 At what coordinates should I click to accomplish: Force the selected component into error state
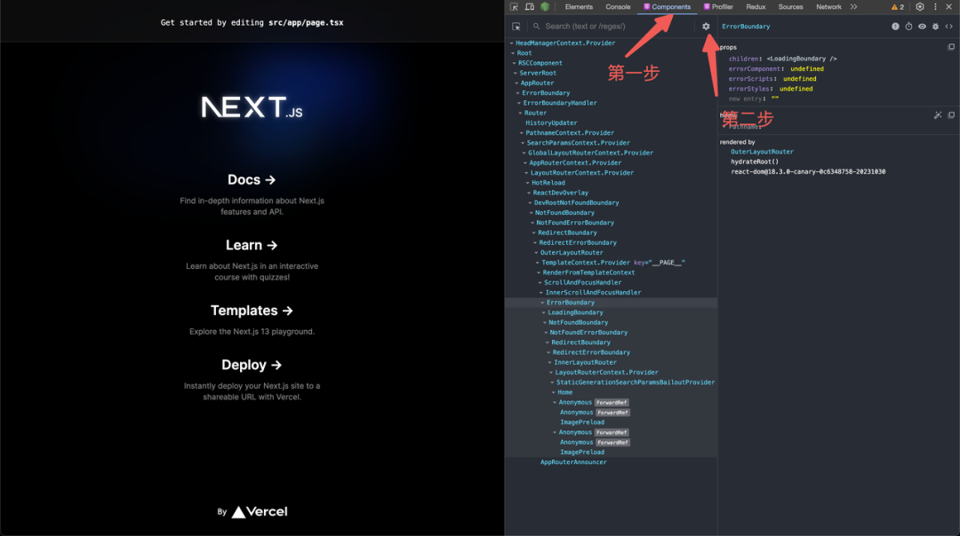(895, 27)
